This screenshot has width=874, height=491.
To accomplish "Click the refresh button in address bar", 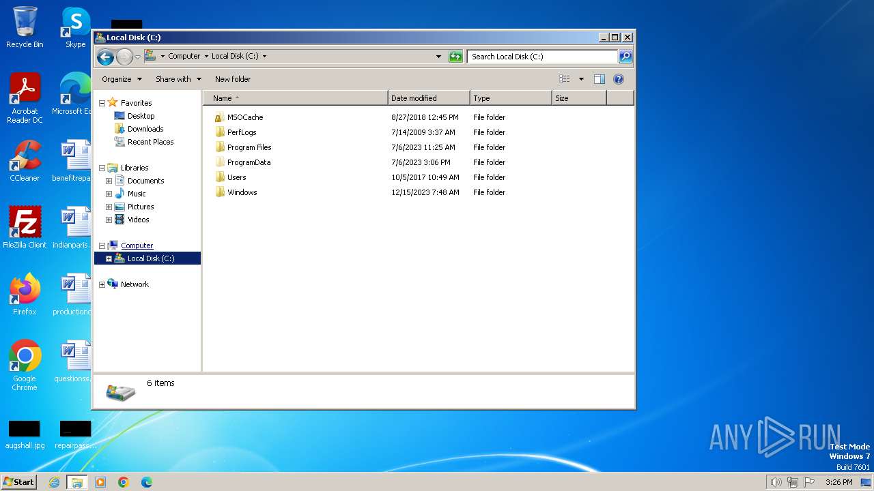I will click(x=455, y=57).
